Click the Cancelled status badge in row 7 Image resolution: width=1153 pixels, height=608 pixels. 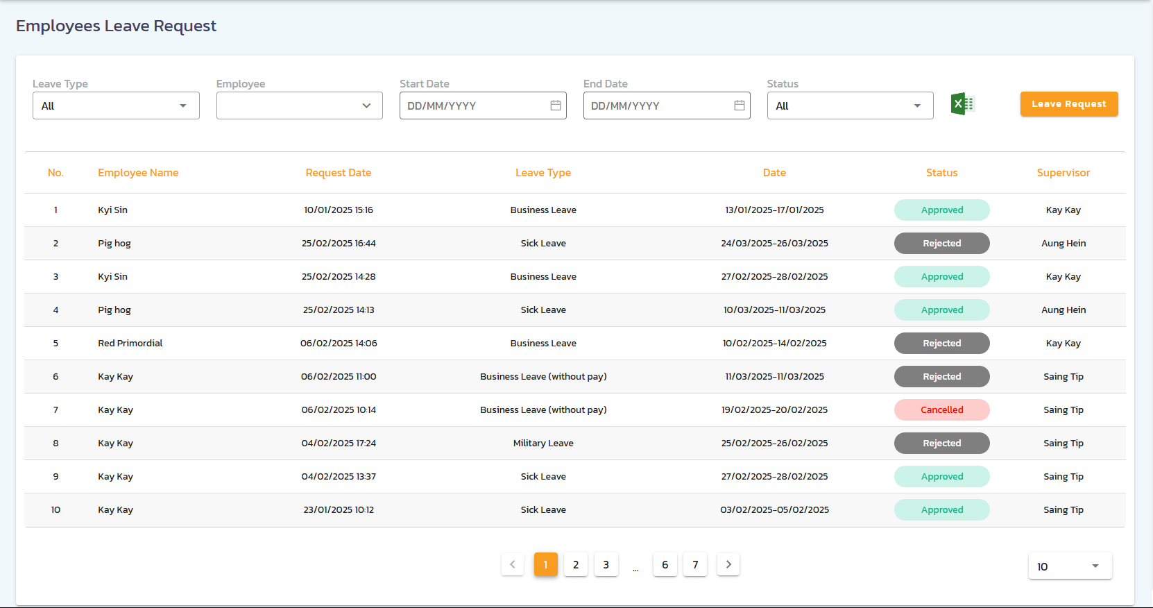point(941,409)
